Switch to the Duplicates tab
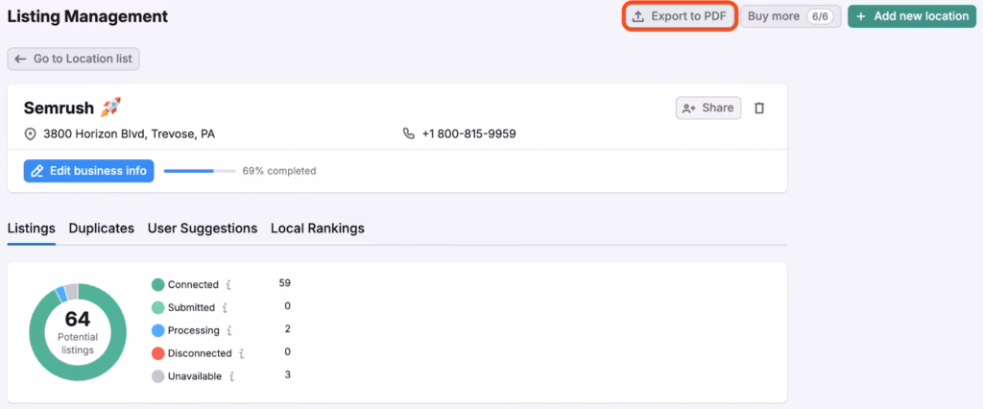Screen dimensions: 983x409 101,229
